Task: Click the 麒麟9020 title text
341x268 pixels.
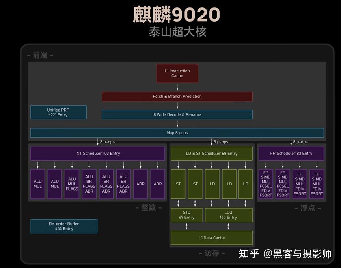Action: [177, 14]
